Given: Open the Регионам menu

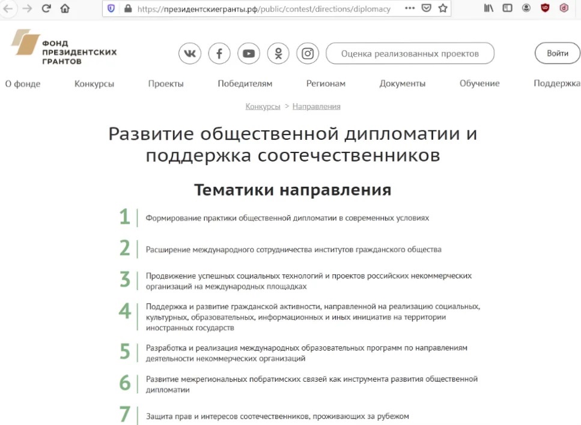Looking at the screenshot, I should (x=326, y=83).
